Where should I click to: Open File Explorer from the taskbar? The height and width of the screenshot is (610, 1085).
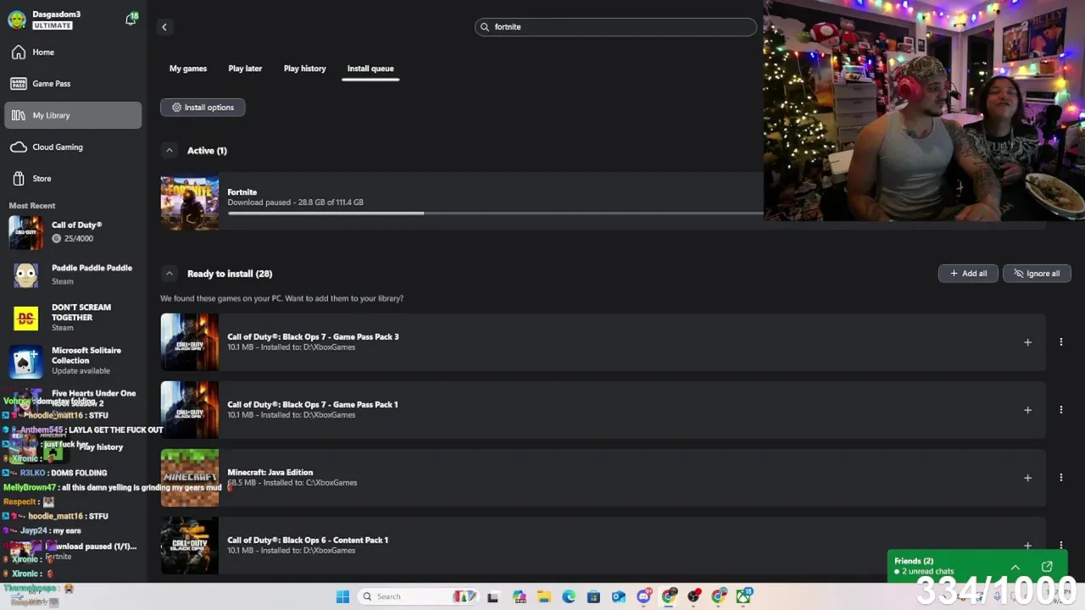pyautogui.click(x=543, y=596)
